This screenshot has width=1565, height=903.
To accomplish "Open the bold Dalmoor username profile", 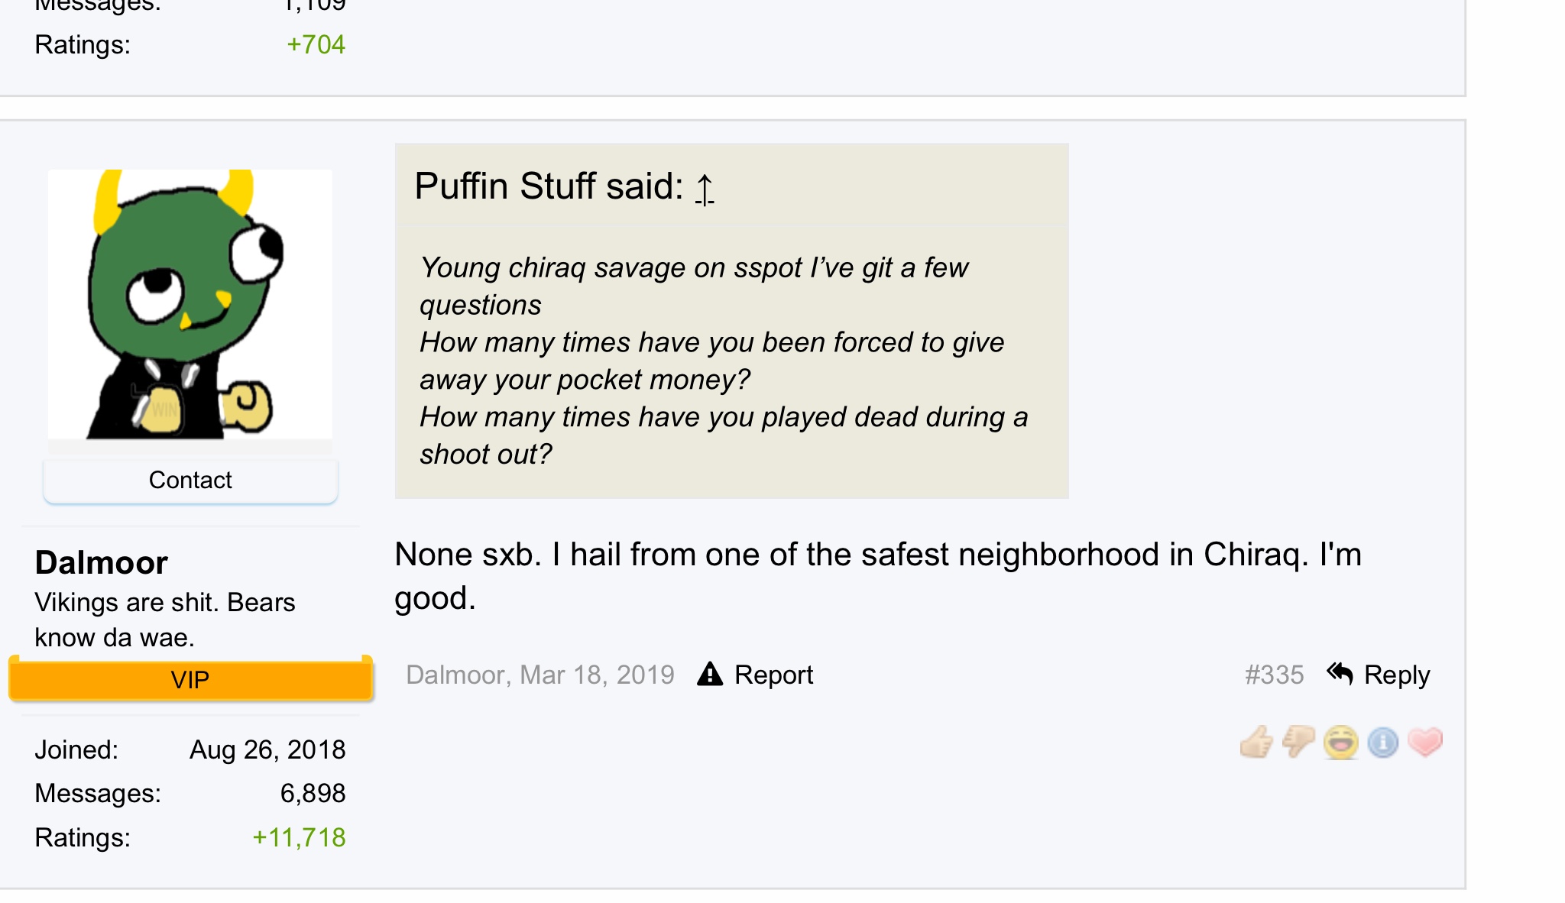I will 101,563.
